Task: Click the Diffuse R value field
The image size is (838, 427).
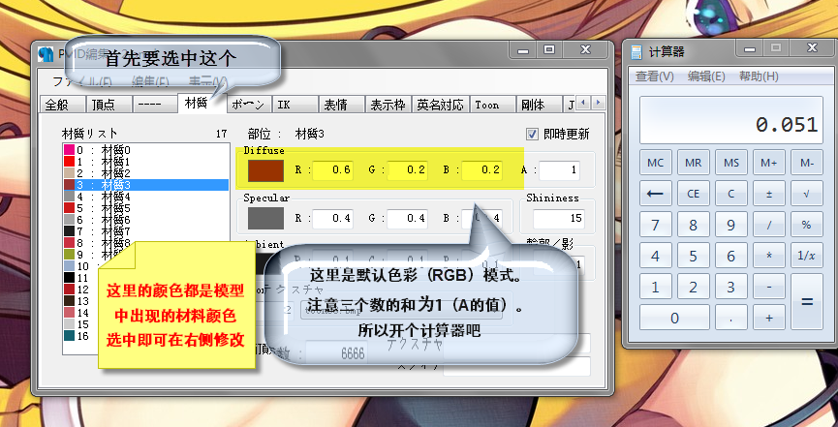Action: [x=333, y=170]
